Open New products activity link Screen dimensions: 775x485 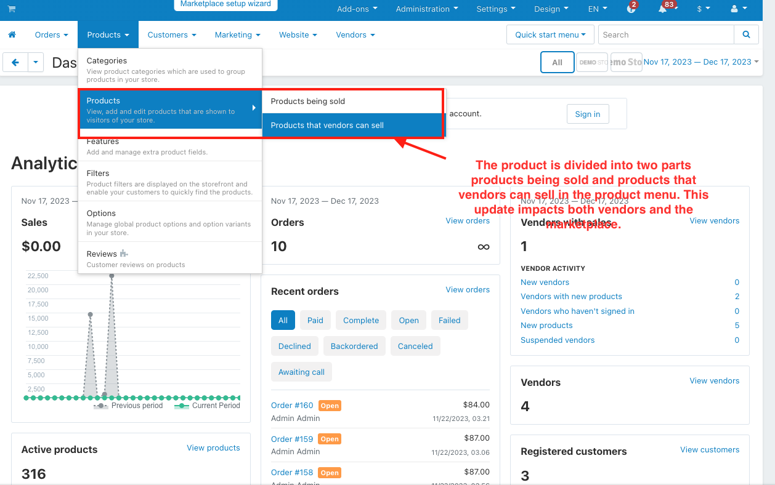pyautogui.click(x=546, y=325)
